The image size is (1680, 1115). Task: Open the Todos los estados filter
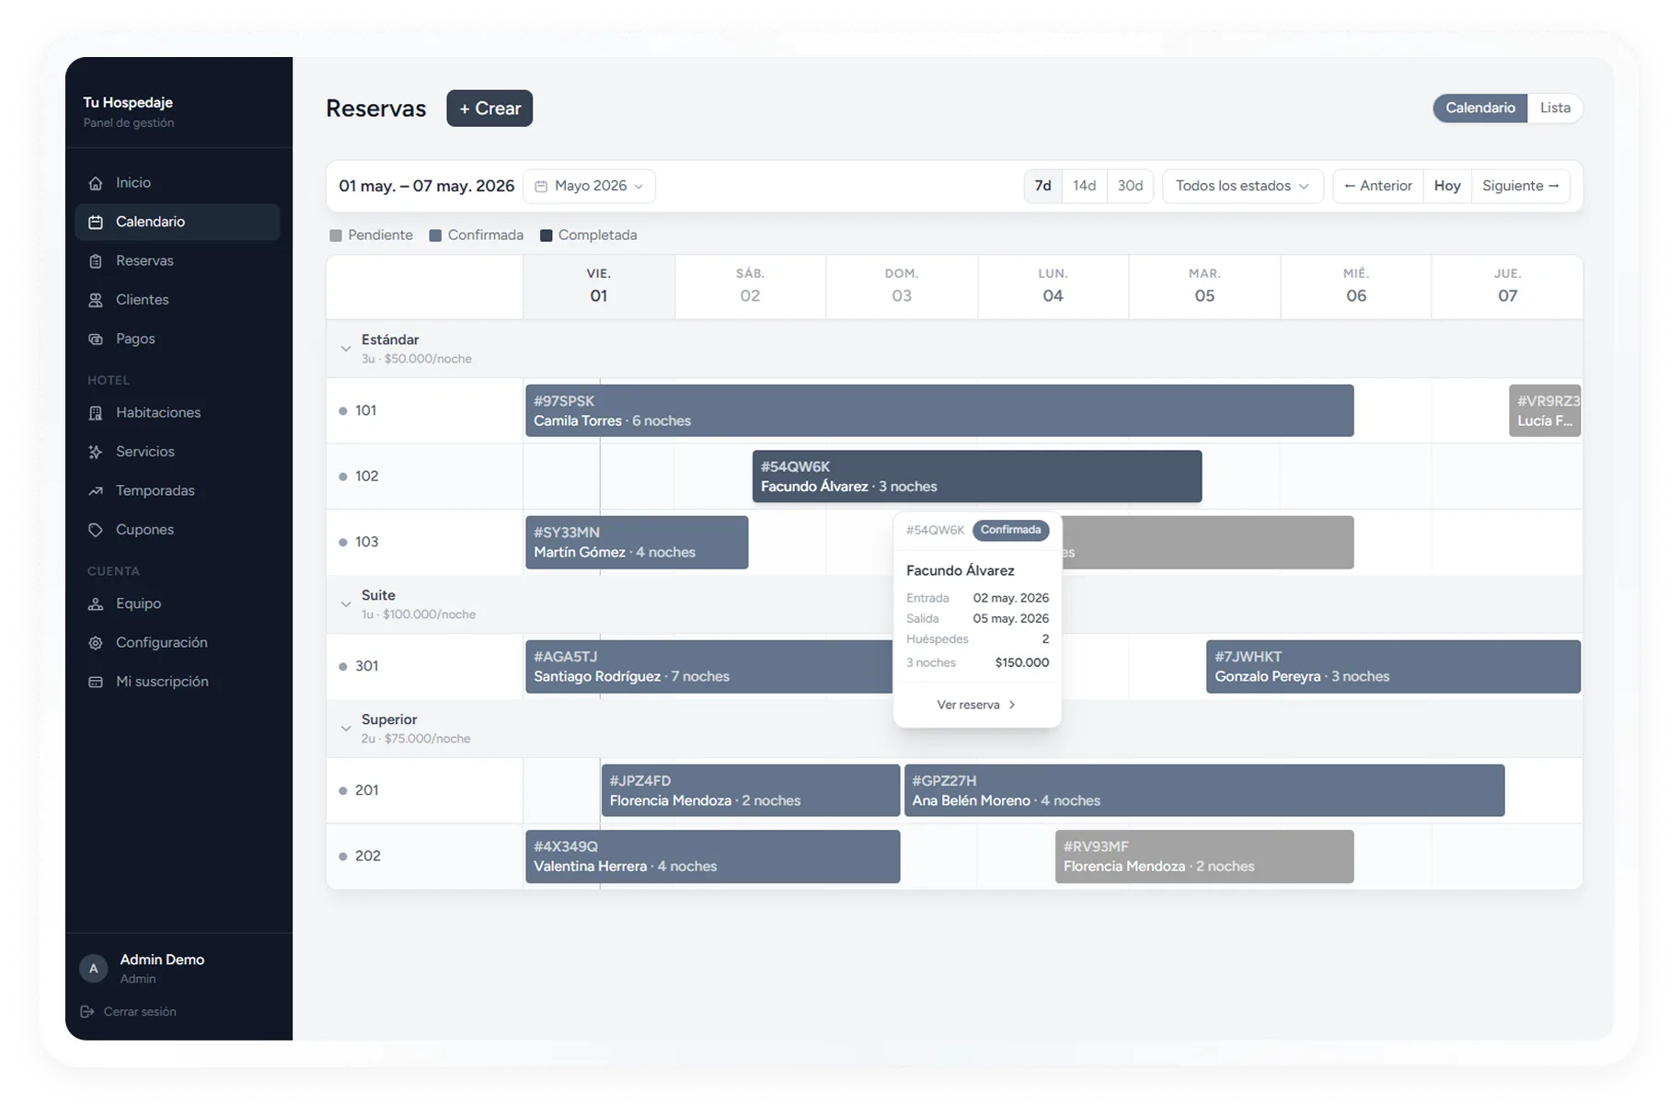(1242, 186)
